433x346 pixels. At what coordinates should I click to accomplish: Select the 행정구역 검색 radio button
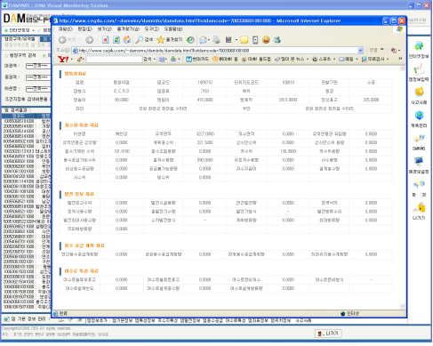(x=6, y=55)
